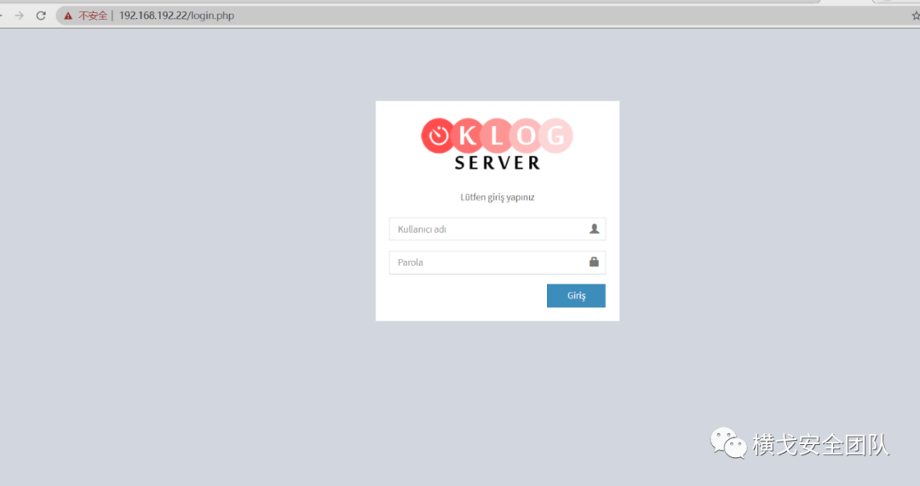
Task: Click the red insecure-site warning icon
Action: [x=68, y=16]
